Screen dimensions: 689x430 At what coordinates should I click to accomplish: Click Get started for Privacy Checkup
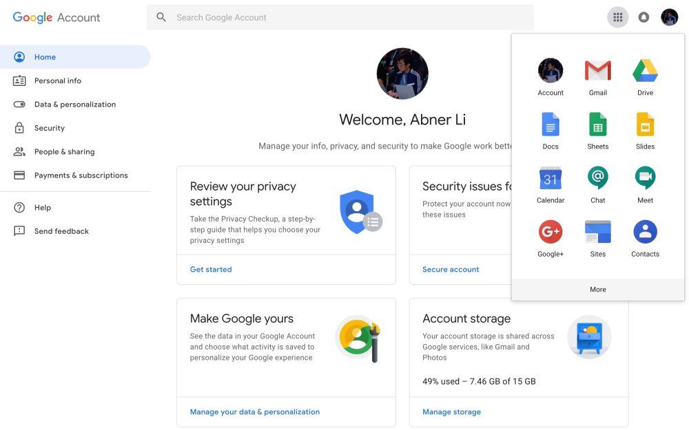pyautogui.click(x=210, y=269)
